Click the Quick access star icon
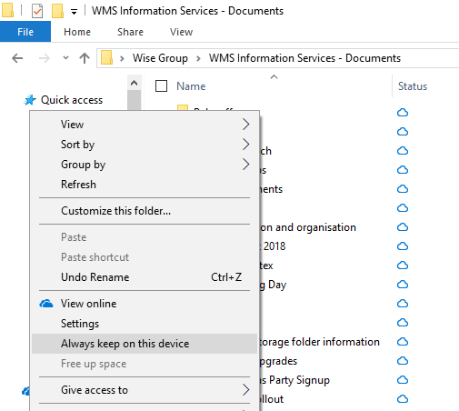459x411 pixels. point(30,100)
